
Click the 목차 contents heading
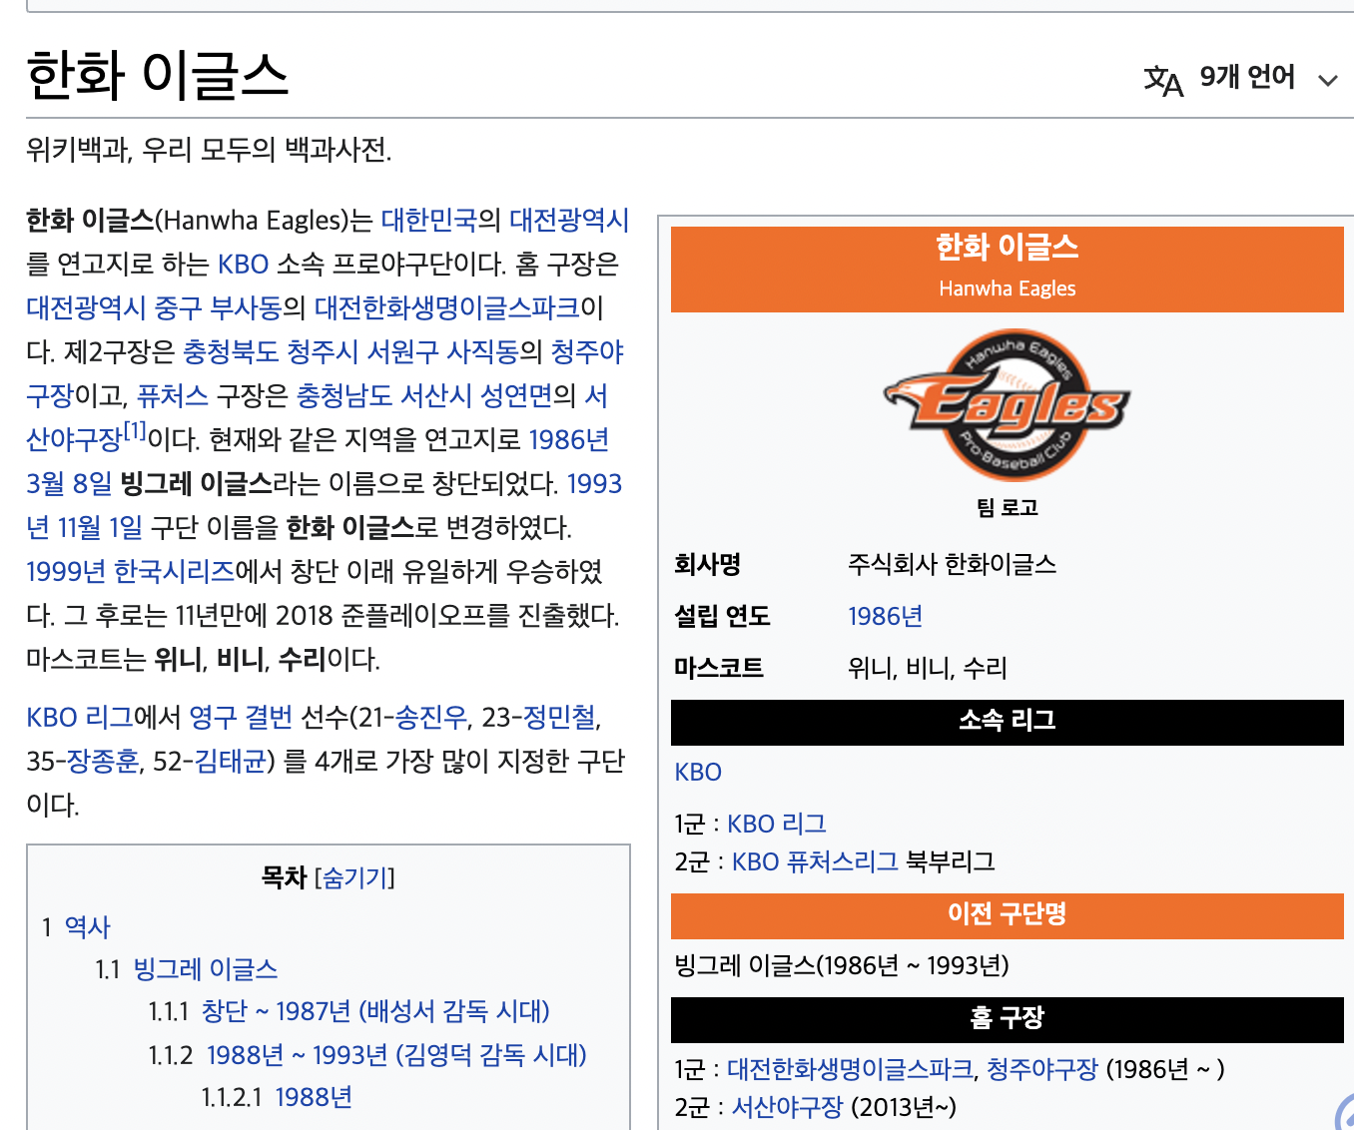pyautogui.click(x=284, y=877)
